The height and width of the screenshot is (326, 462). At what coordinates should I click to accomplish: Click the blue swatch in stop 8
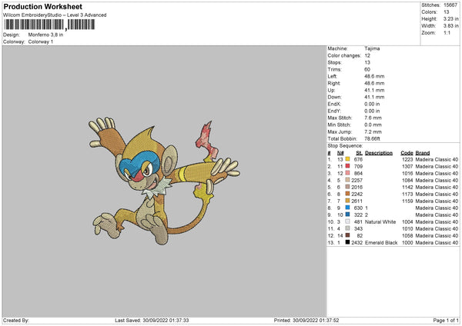(x=347, y=208)
